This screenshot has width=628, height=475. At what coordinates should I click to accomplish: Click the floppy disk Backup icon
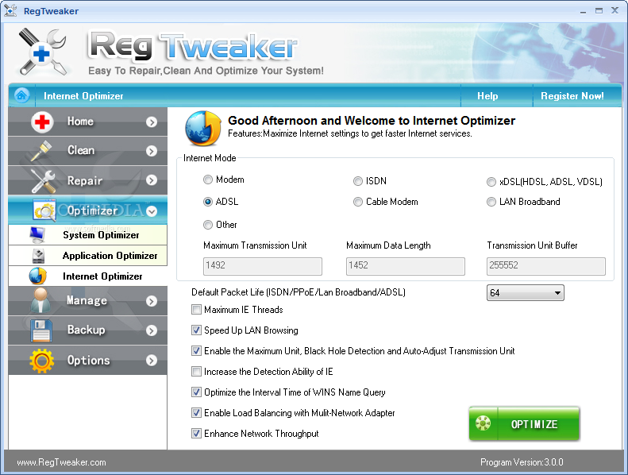click(x=41, y=330)
